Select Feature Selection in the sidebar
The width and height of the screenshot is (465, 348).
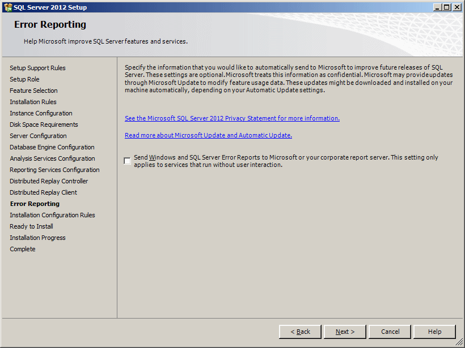pos(33,91)
